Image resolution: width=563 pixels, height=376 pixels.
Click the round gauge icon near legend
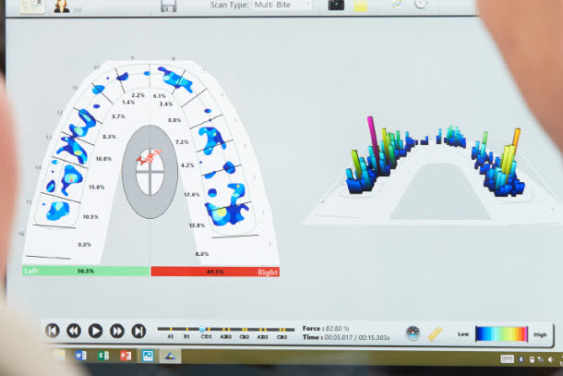[x=413, y=333]
